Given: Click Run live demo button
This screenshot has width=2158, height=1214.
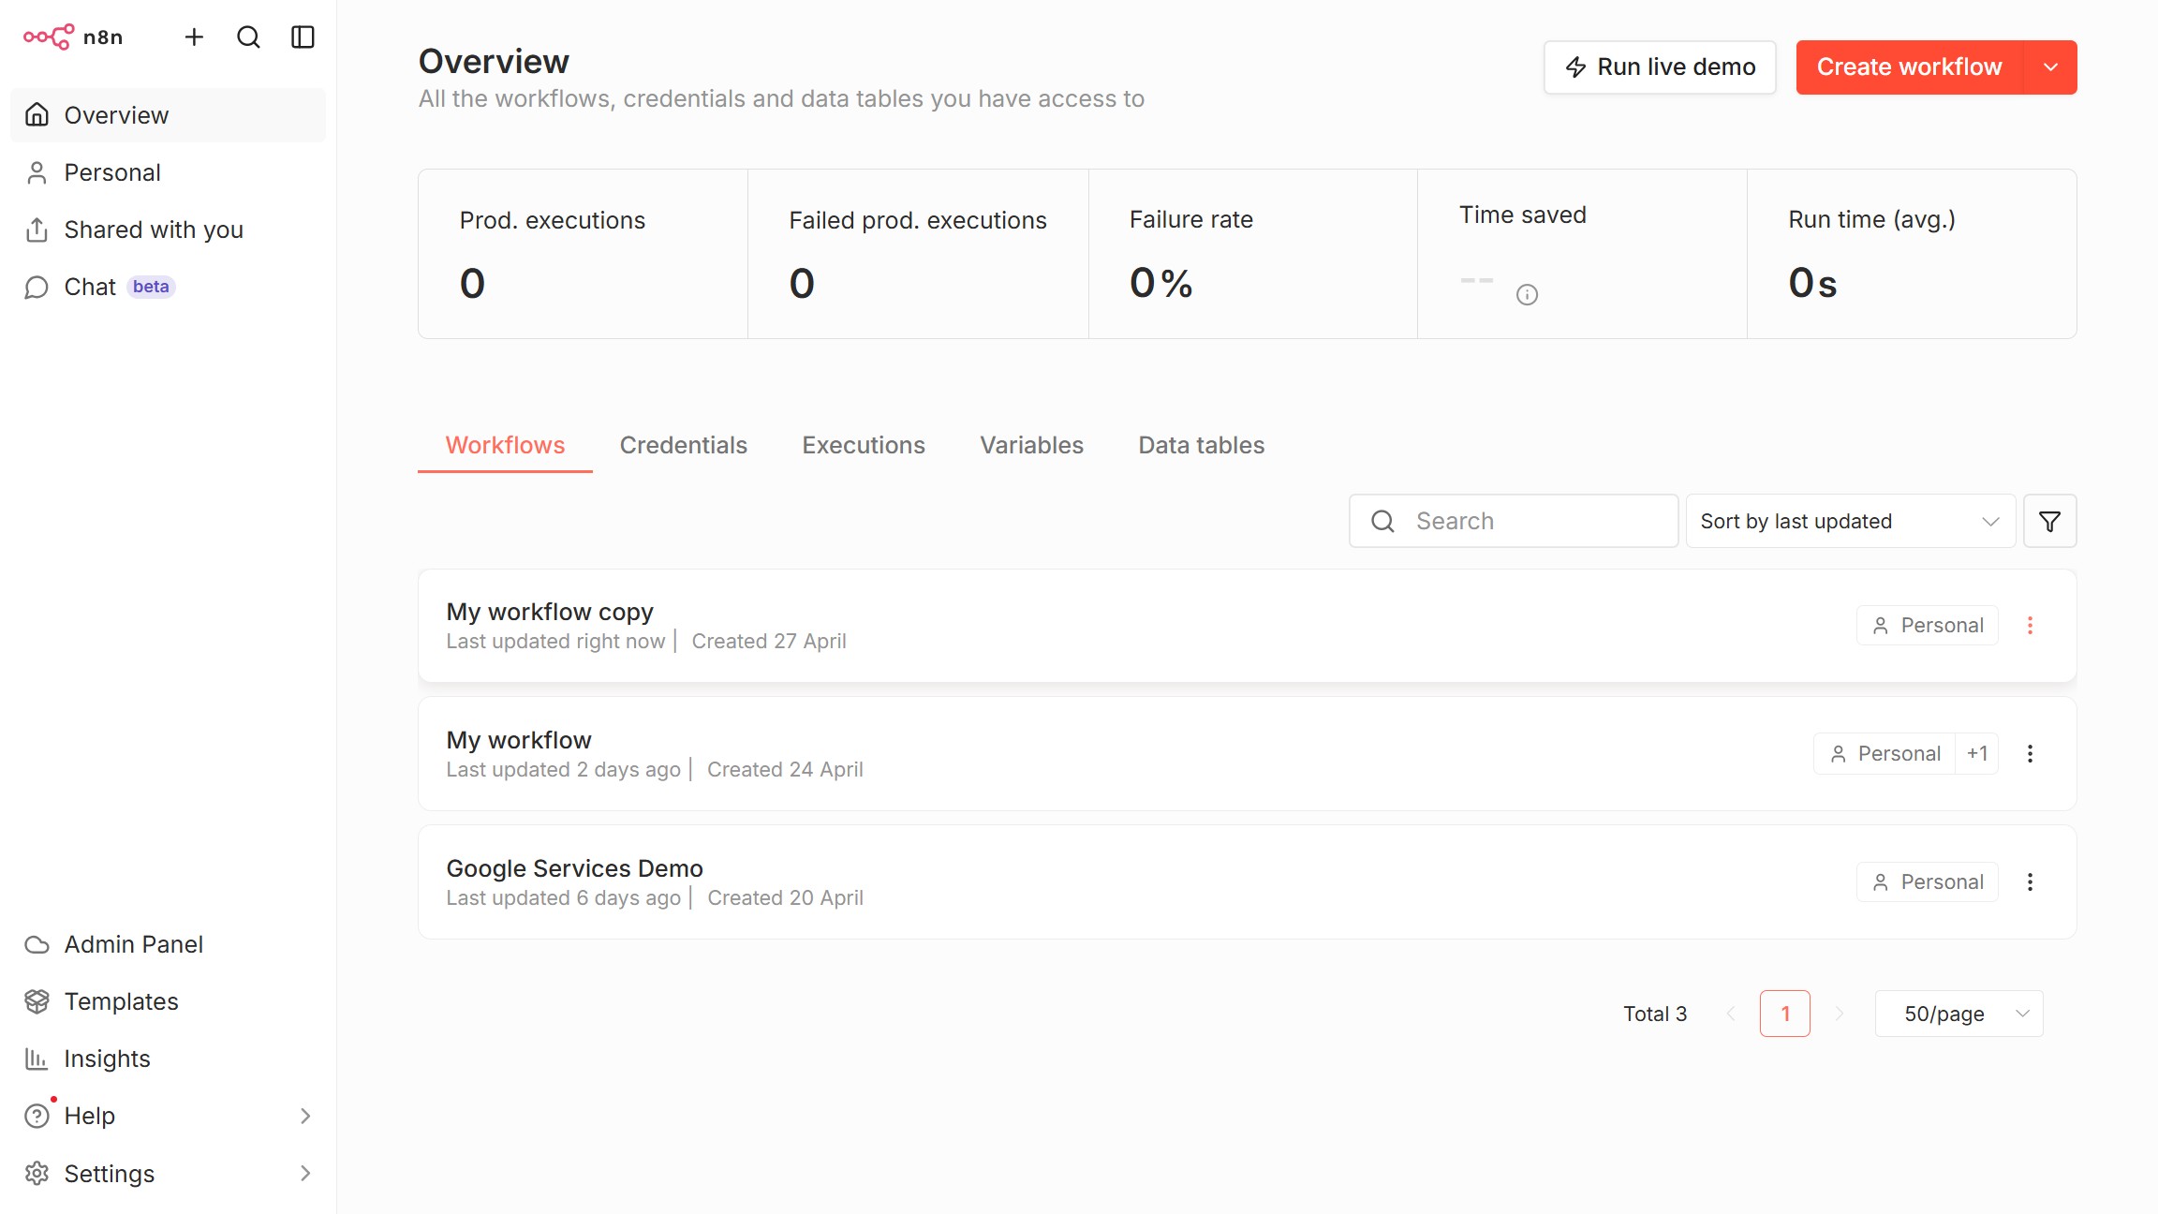Looking at the screenshot, I should point(1660,67).
